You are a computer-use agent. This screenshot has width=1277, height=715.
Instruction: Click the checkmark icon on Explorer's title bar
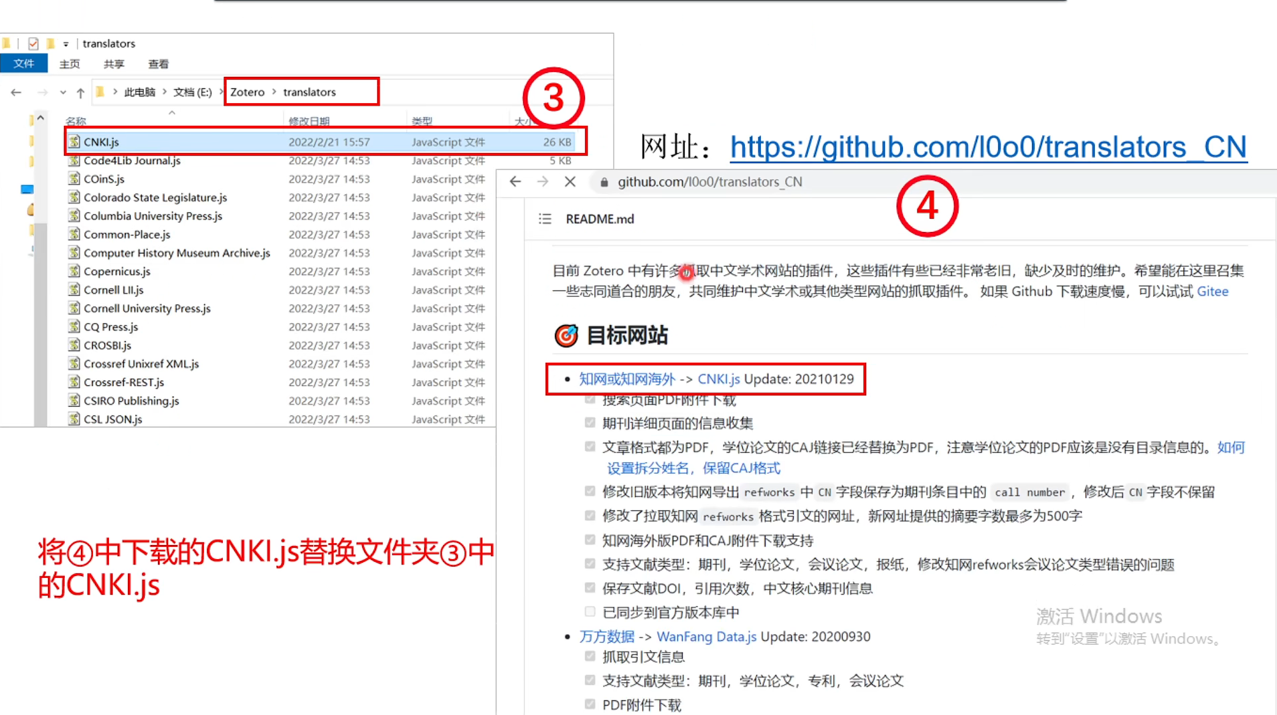[33, 43]
